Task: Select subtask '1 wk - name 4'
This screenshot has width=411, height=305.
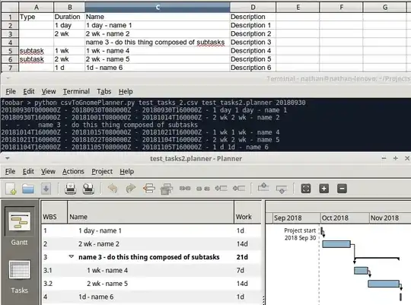Action: point(151,270)
